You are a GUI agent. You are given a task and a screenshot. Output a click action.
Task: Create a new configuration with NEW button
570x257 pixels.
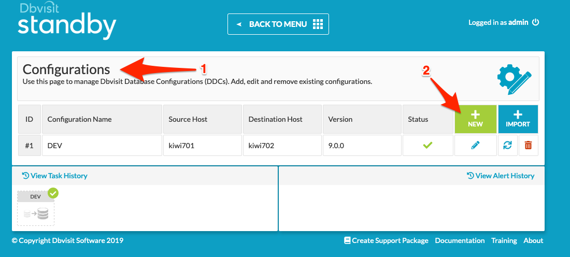point(476,119)
